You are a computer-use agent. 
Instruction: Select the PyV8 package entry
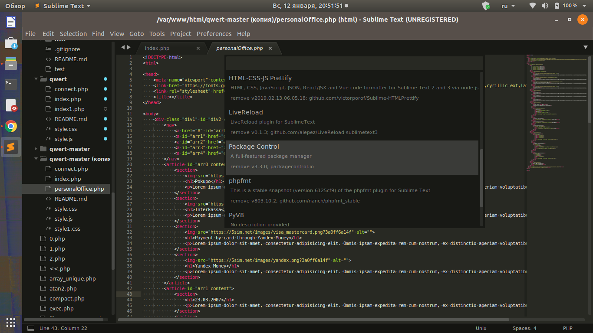tap(352, 219)
